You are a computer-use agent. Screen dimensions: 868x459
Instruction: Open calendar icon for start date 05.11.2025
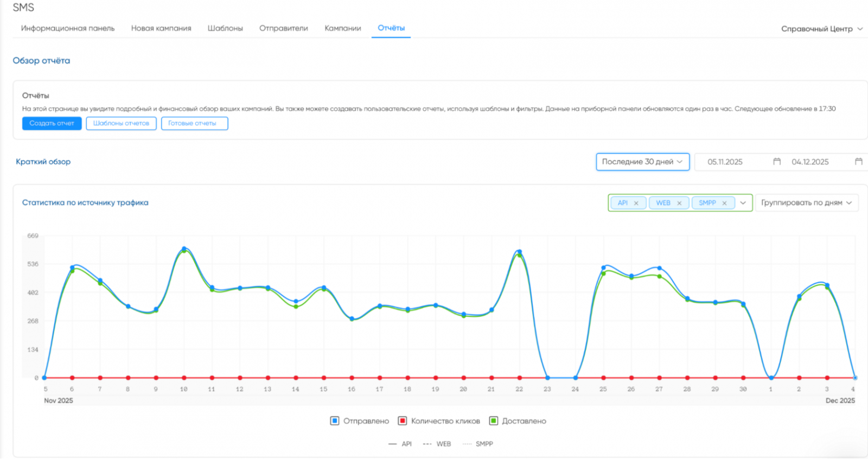pyautogui.click(x=777, y=162)
